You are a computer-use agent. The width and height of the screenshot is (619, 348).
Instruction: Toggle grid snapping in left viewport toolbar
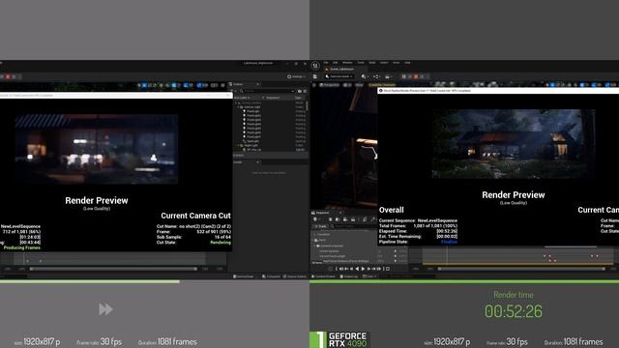click(x=174, y=85)
